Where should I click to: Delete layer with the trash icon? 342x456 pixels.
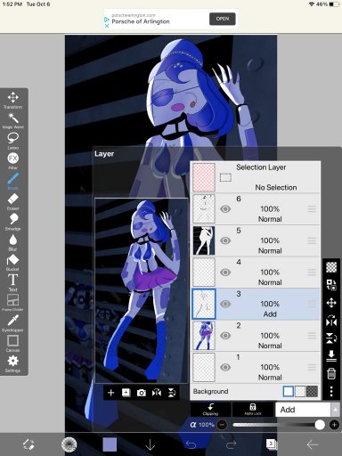[331, 373]
